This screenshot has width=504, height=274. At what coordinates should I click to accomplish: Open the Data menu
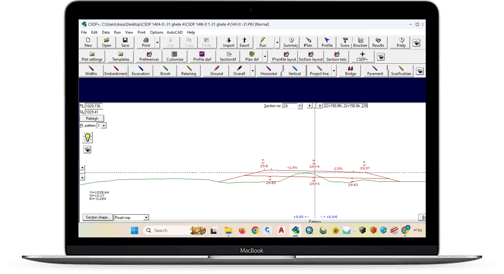coord(106,32)
